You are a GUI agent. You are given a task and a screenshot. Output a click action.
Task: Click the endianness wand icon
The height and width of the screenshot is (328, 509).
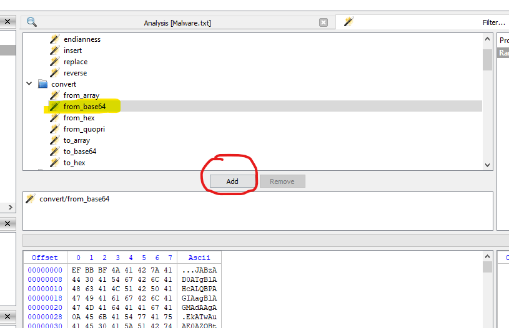(x=54, y=39)
